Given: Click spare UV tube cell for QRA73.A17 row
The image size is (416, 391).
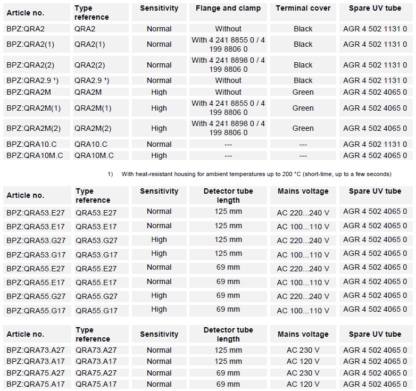Looking at the screenshot, I should click(x=375, y=361).
